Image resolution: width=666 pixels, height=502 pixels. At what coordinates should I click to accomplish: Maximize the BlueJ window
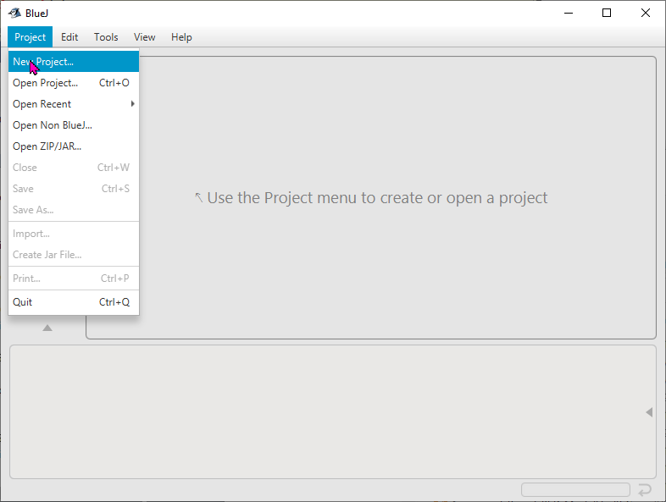coord(607,13)
